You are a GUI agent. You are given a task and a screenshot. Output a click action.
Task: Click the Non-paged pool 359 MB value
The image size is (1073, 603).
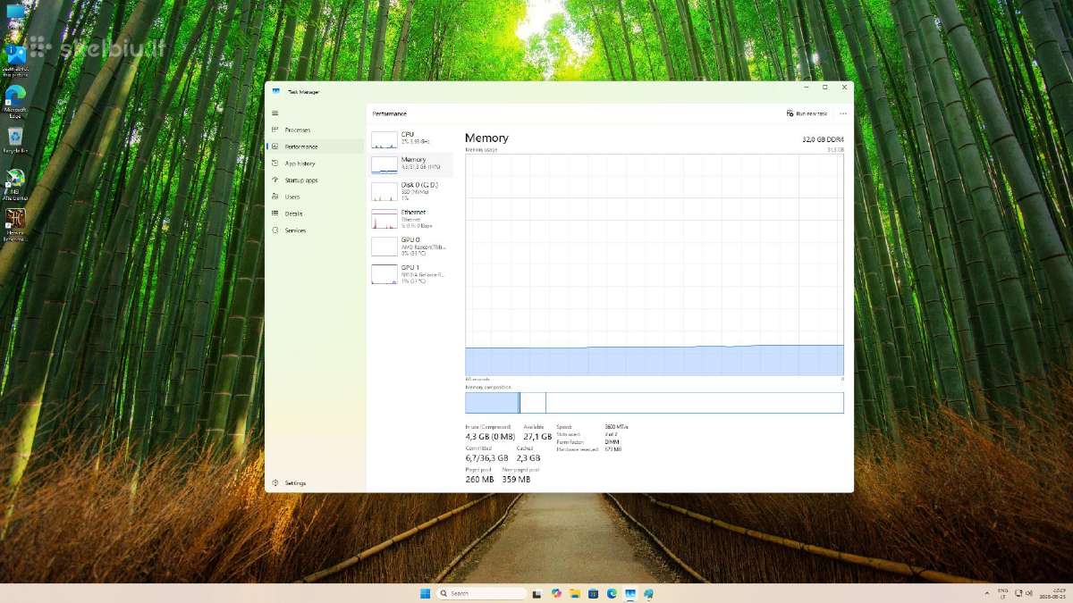(516, 480)
